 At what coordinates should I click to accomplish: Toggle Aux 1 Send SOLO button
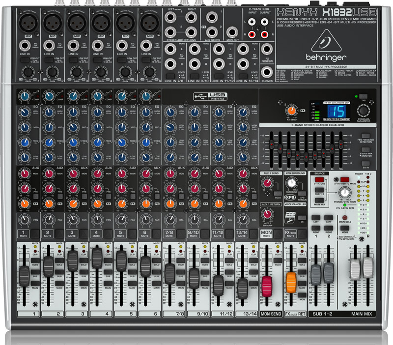click(x=278, y=194)
